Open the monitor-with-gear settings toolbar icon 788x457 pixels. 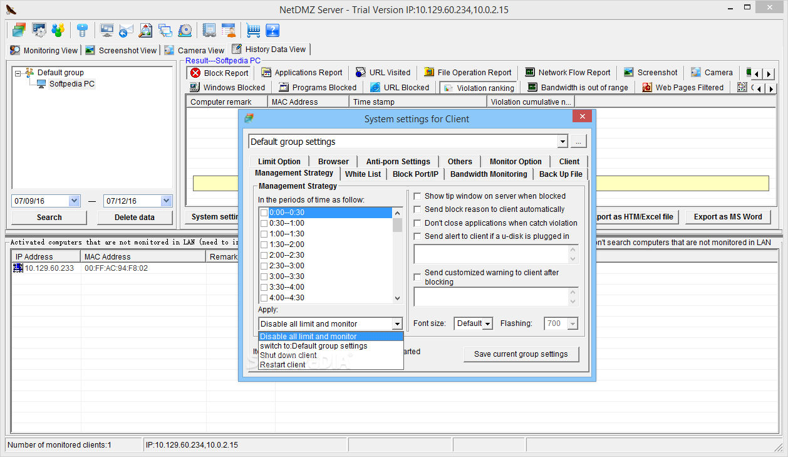pyautogui.click(x=39, y=30)
